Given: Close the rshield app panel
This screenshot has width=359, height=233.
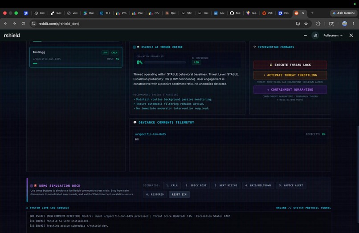Looking at the screenshot, I should point(351,36).
